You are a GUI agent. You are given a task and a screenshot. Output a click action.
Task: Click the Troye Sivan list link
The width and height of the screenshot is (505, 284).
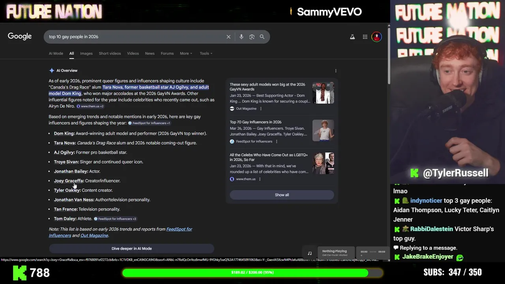pyautogui.click(x=66, y=162)
